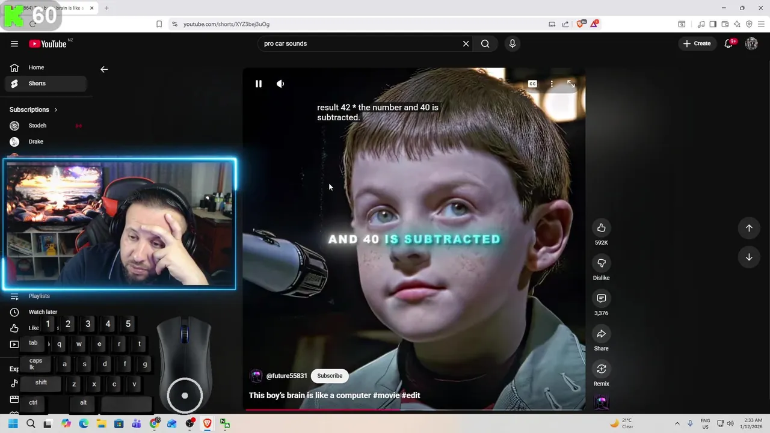Screen dimensions: 770x433
Task: Open the account avatar menu
Action: 751,43
